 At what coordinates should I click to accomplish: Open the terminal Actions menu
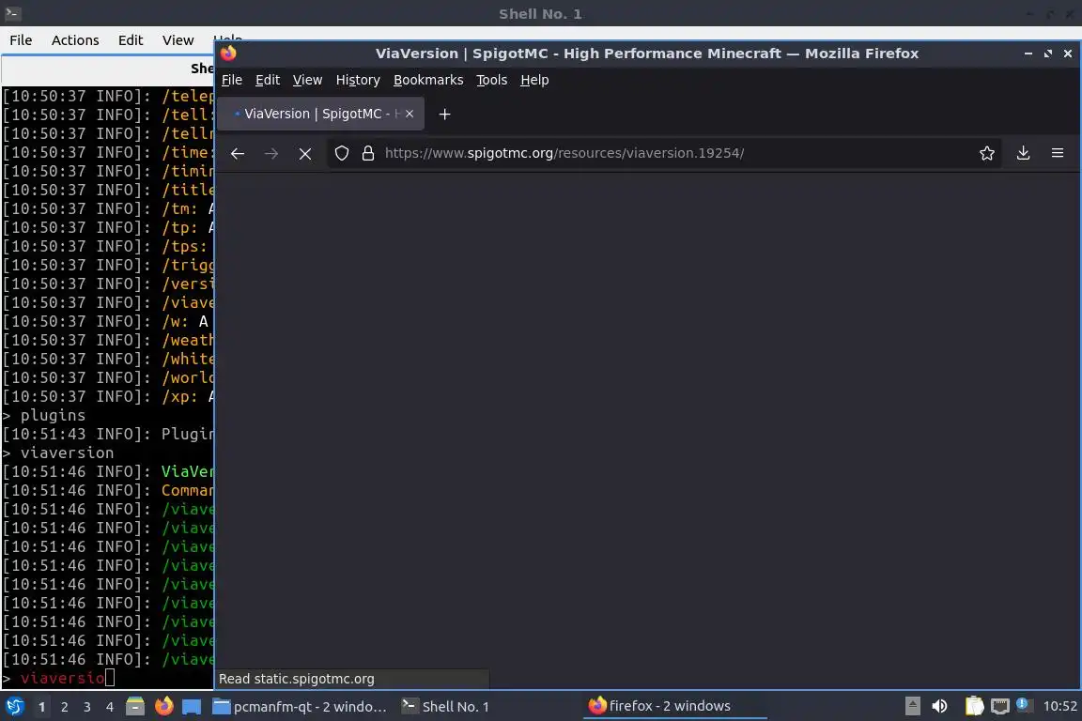point(75,40)
